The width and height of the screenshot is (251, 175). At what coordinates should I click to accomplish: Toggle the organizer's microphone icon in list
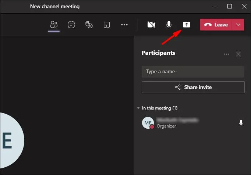click(241, 123)
